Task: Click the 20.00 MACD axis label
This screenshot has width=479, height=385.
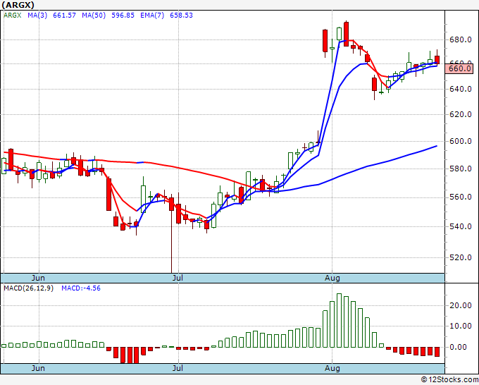Action: click(x=461, y=306)
